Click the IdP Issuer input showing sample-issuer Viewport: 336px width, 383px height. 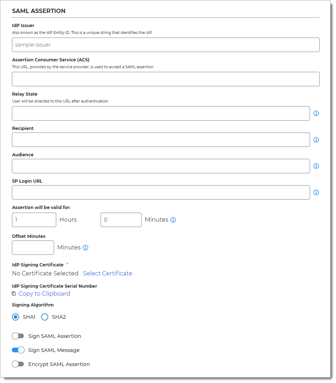click(166, 45)
